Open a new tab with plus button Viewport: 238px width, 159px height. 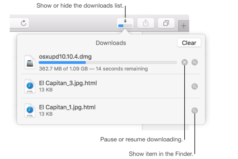183,26
